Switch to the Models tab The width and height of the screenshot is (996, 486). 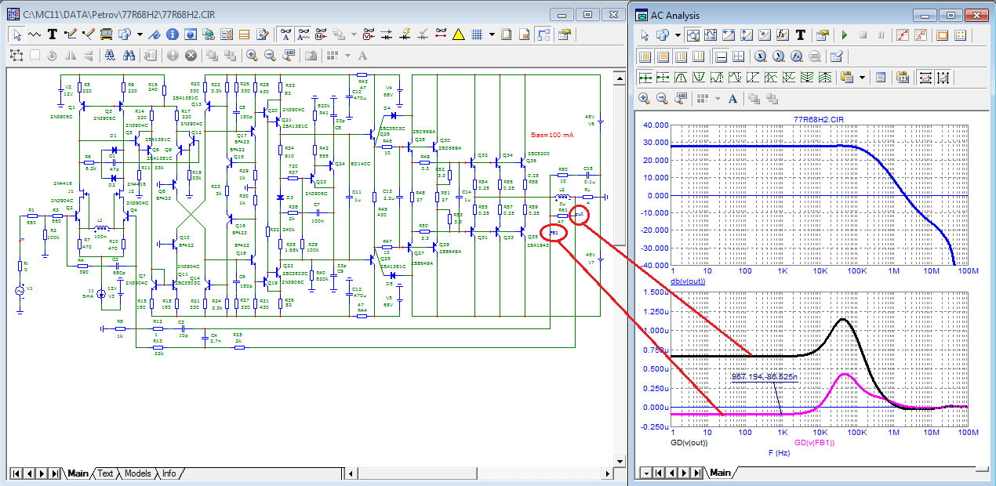(137, 473)
